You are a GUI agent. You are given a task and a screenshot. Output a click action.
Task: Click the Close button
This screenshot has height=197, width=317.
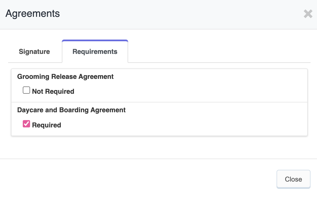[293, 179]
